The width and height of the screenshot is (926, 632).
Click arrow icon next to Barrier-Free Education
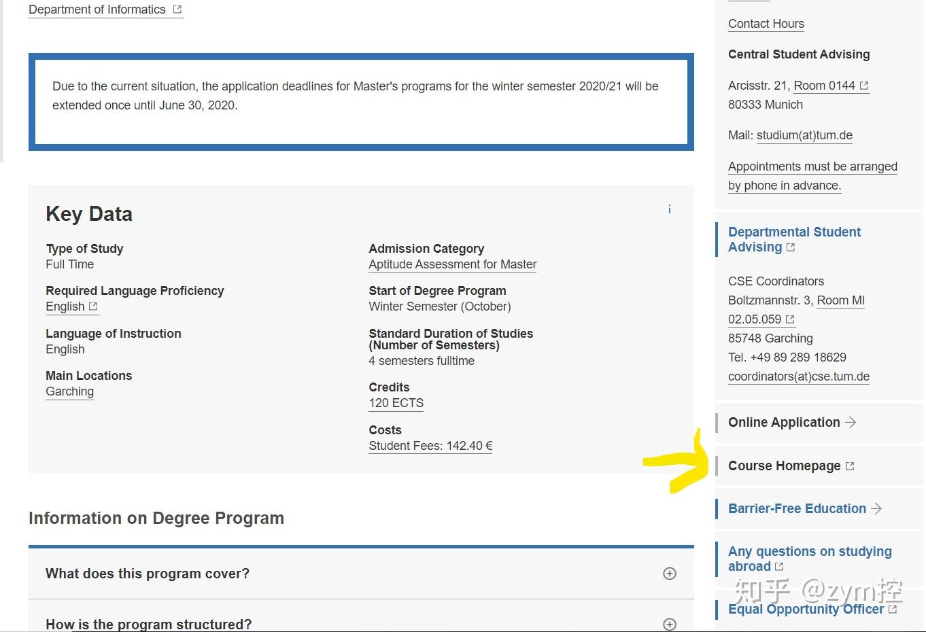876,508
